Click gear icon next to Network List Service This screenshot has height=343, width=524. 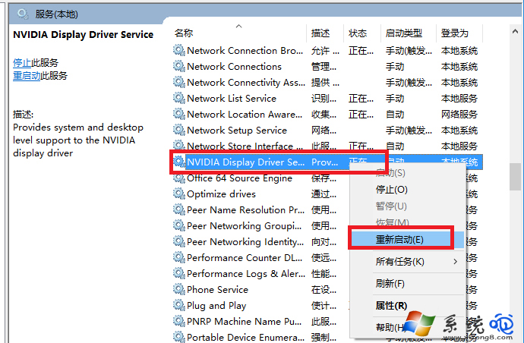click(x=178, y=99)
